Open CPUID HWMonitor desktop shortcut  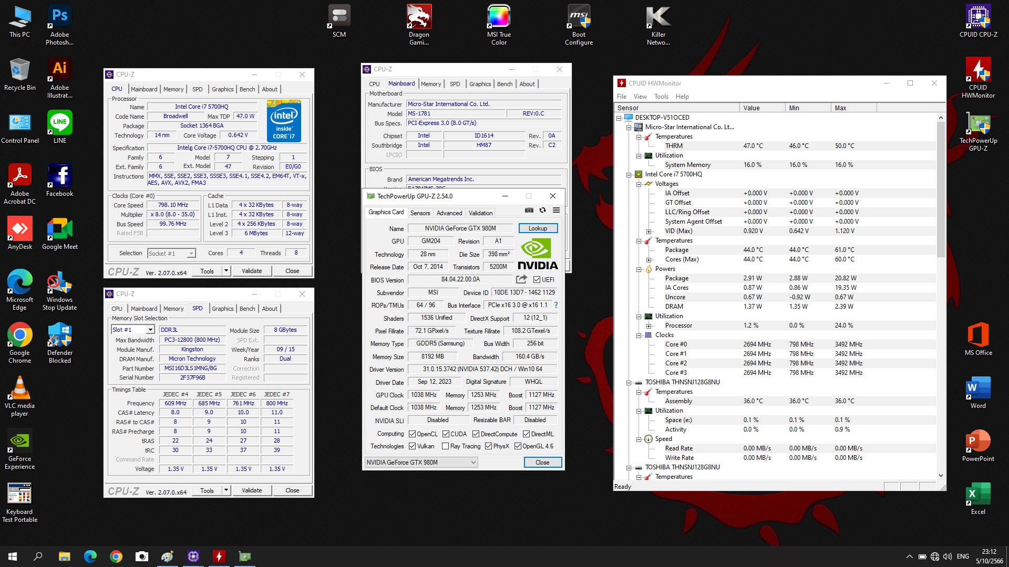tap(978, 78)
